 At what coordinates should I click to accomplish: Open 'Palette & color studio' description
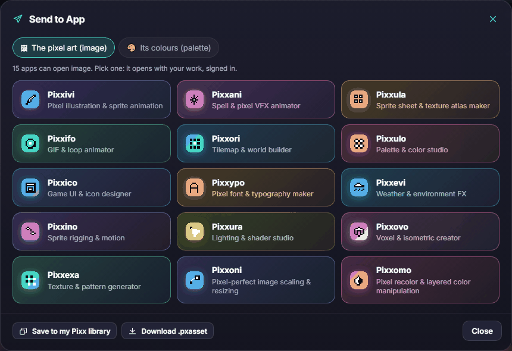pos(412,150)
